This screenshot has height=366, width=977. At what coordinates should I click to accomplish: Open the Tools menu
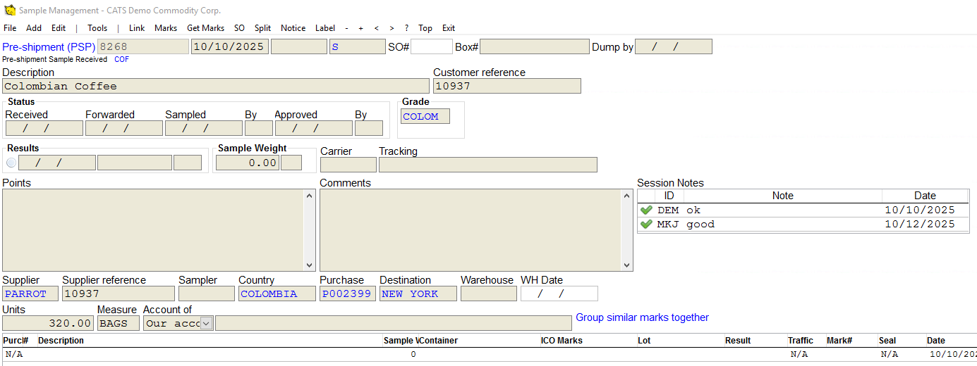click(97, 28)
